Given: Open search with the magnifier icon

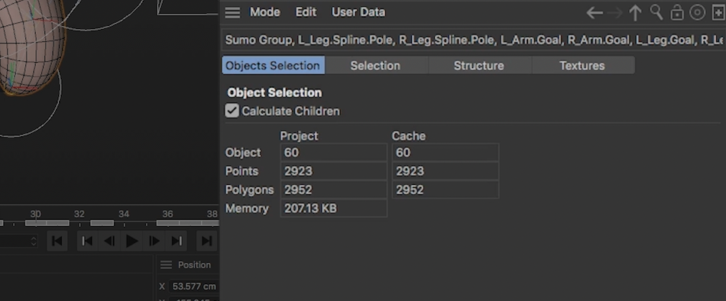Looking at the screenshot, I should tap(656, 12).
